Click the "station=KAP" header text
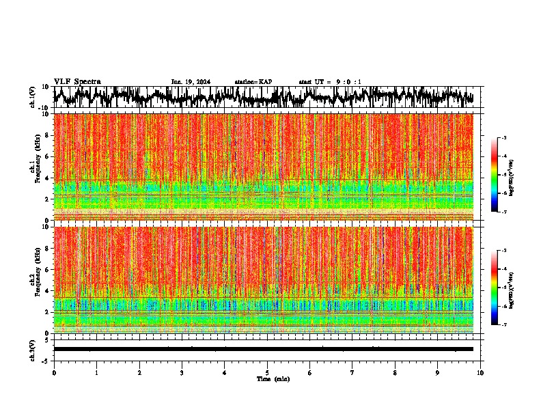Screen dimensions: 541x418 pos(253,82)
